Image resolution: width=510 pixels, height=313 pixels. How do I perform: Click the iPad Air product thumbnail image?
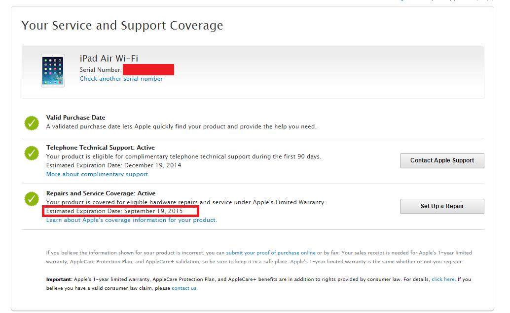point(53,70)
